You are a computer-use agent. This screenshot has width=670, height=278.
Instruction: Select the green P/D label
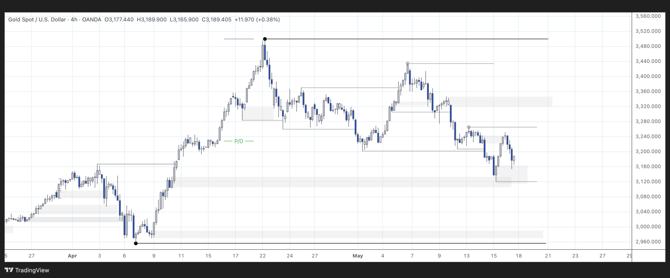point(239,141)
